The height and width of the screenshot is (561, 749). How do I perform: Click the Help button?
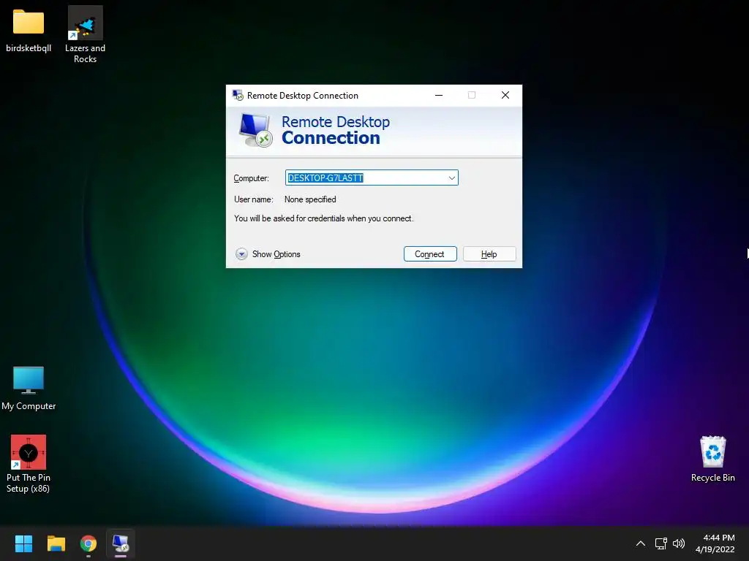pyautogui.click(x=489, y=253)
